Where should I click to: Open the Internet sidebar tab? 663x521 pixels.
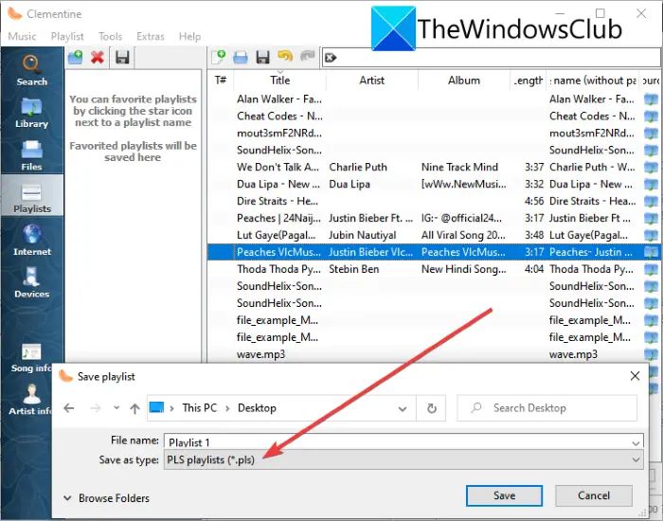pyautogui.click(x=31, y=240)
